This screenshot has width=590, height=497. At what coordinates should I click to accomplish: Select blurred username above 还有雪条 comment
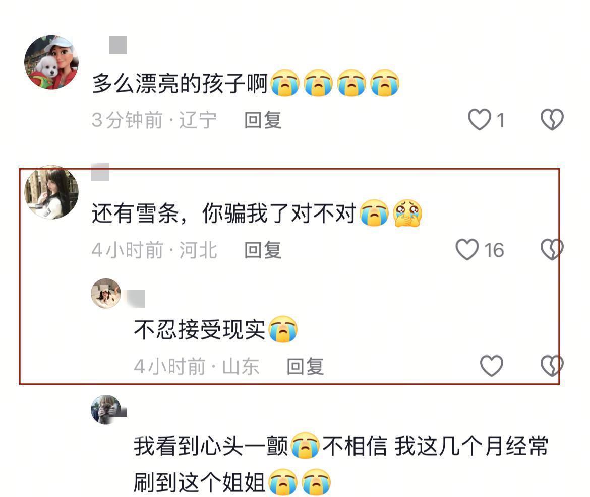point(100,172)
